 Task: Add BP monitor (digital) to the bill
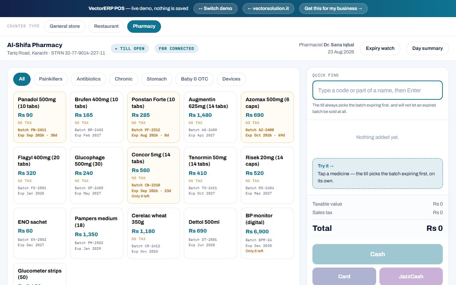click(x=268, y=233)
